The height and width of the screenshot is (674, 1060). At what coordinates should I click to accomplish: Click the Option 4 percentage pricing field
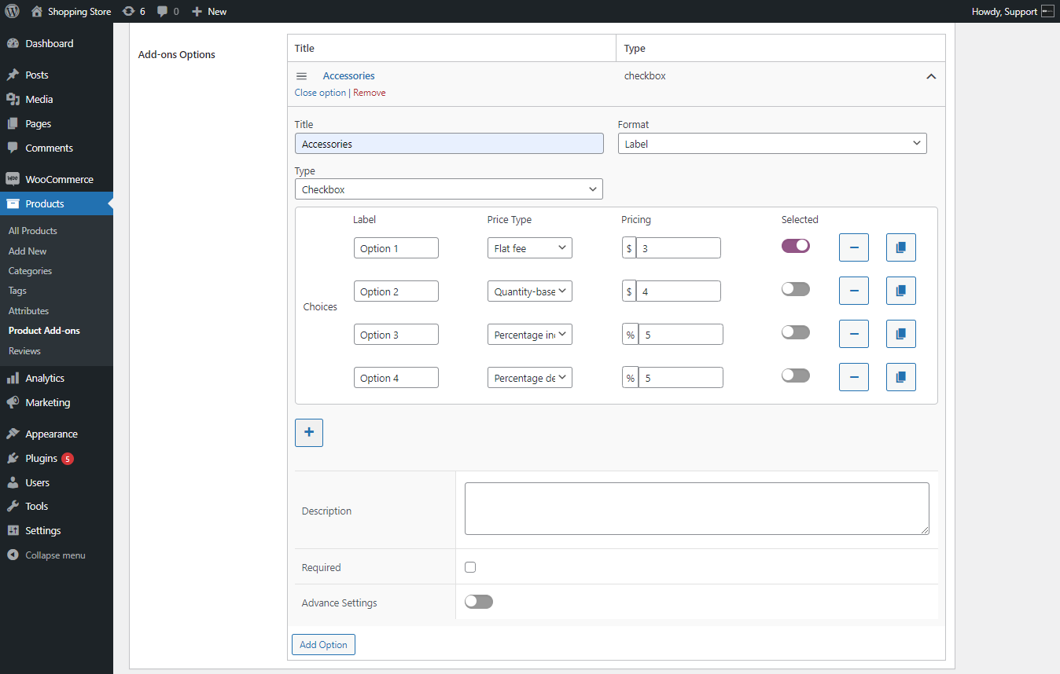point(680,378)
